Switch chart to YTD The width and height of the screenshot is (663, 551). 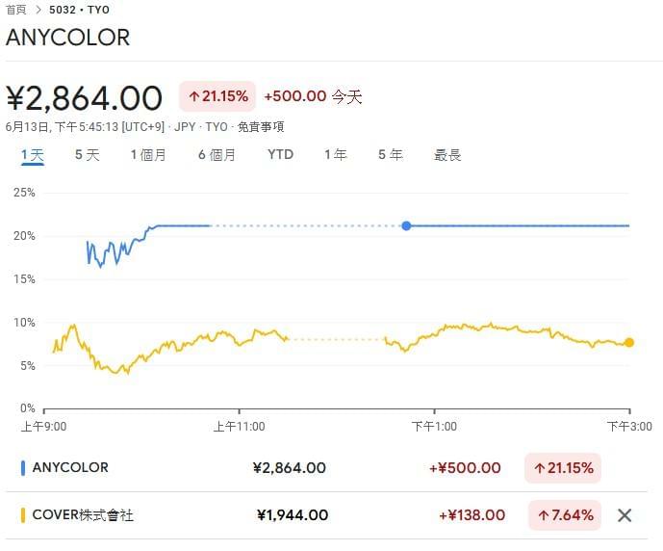pos(280,154)
